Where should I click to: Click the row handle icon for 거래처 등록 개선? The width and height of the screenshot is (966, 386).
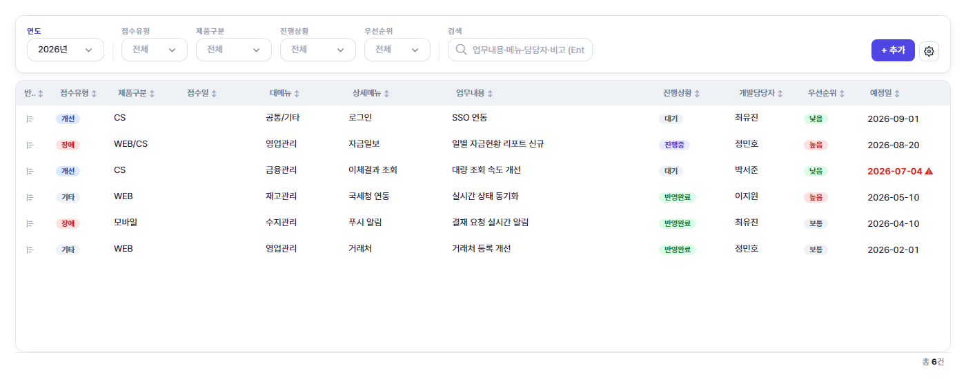[30, 250]
